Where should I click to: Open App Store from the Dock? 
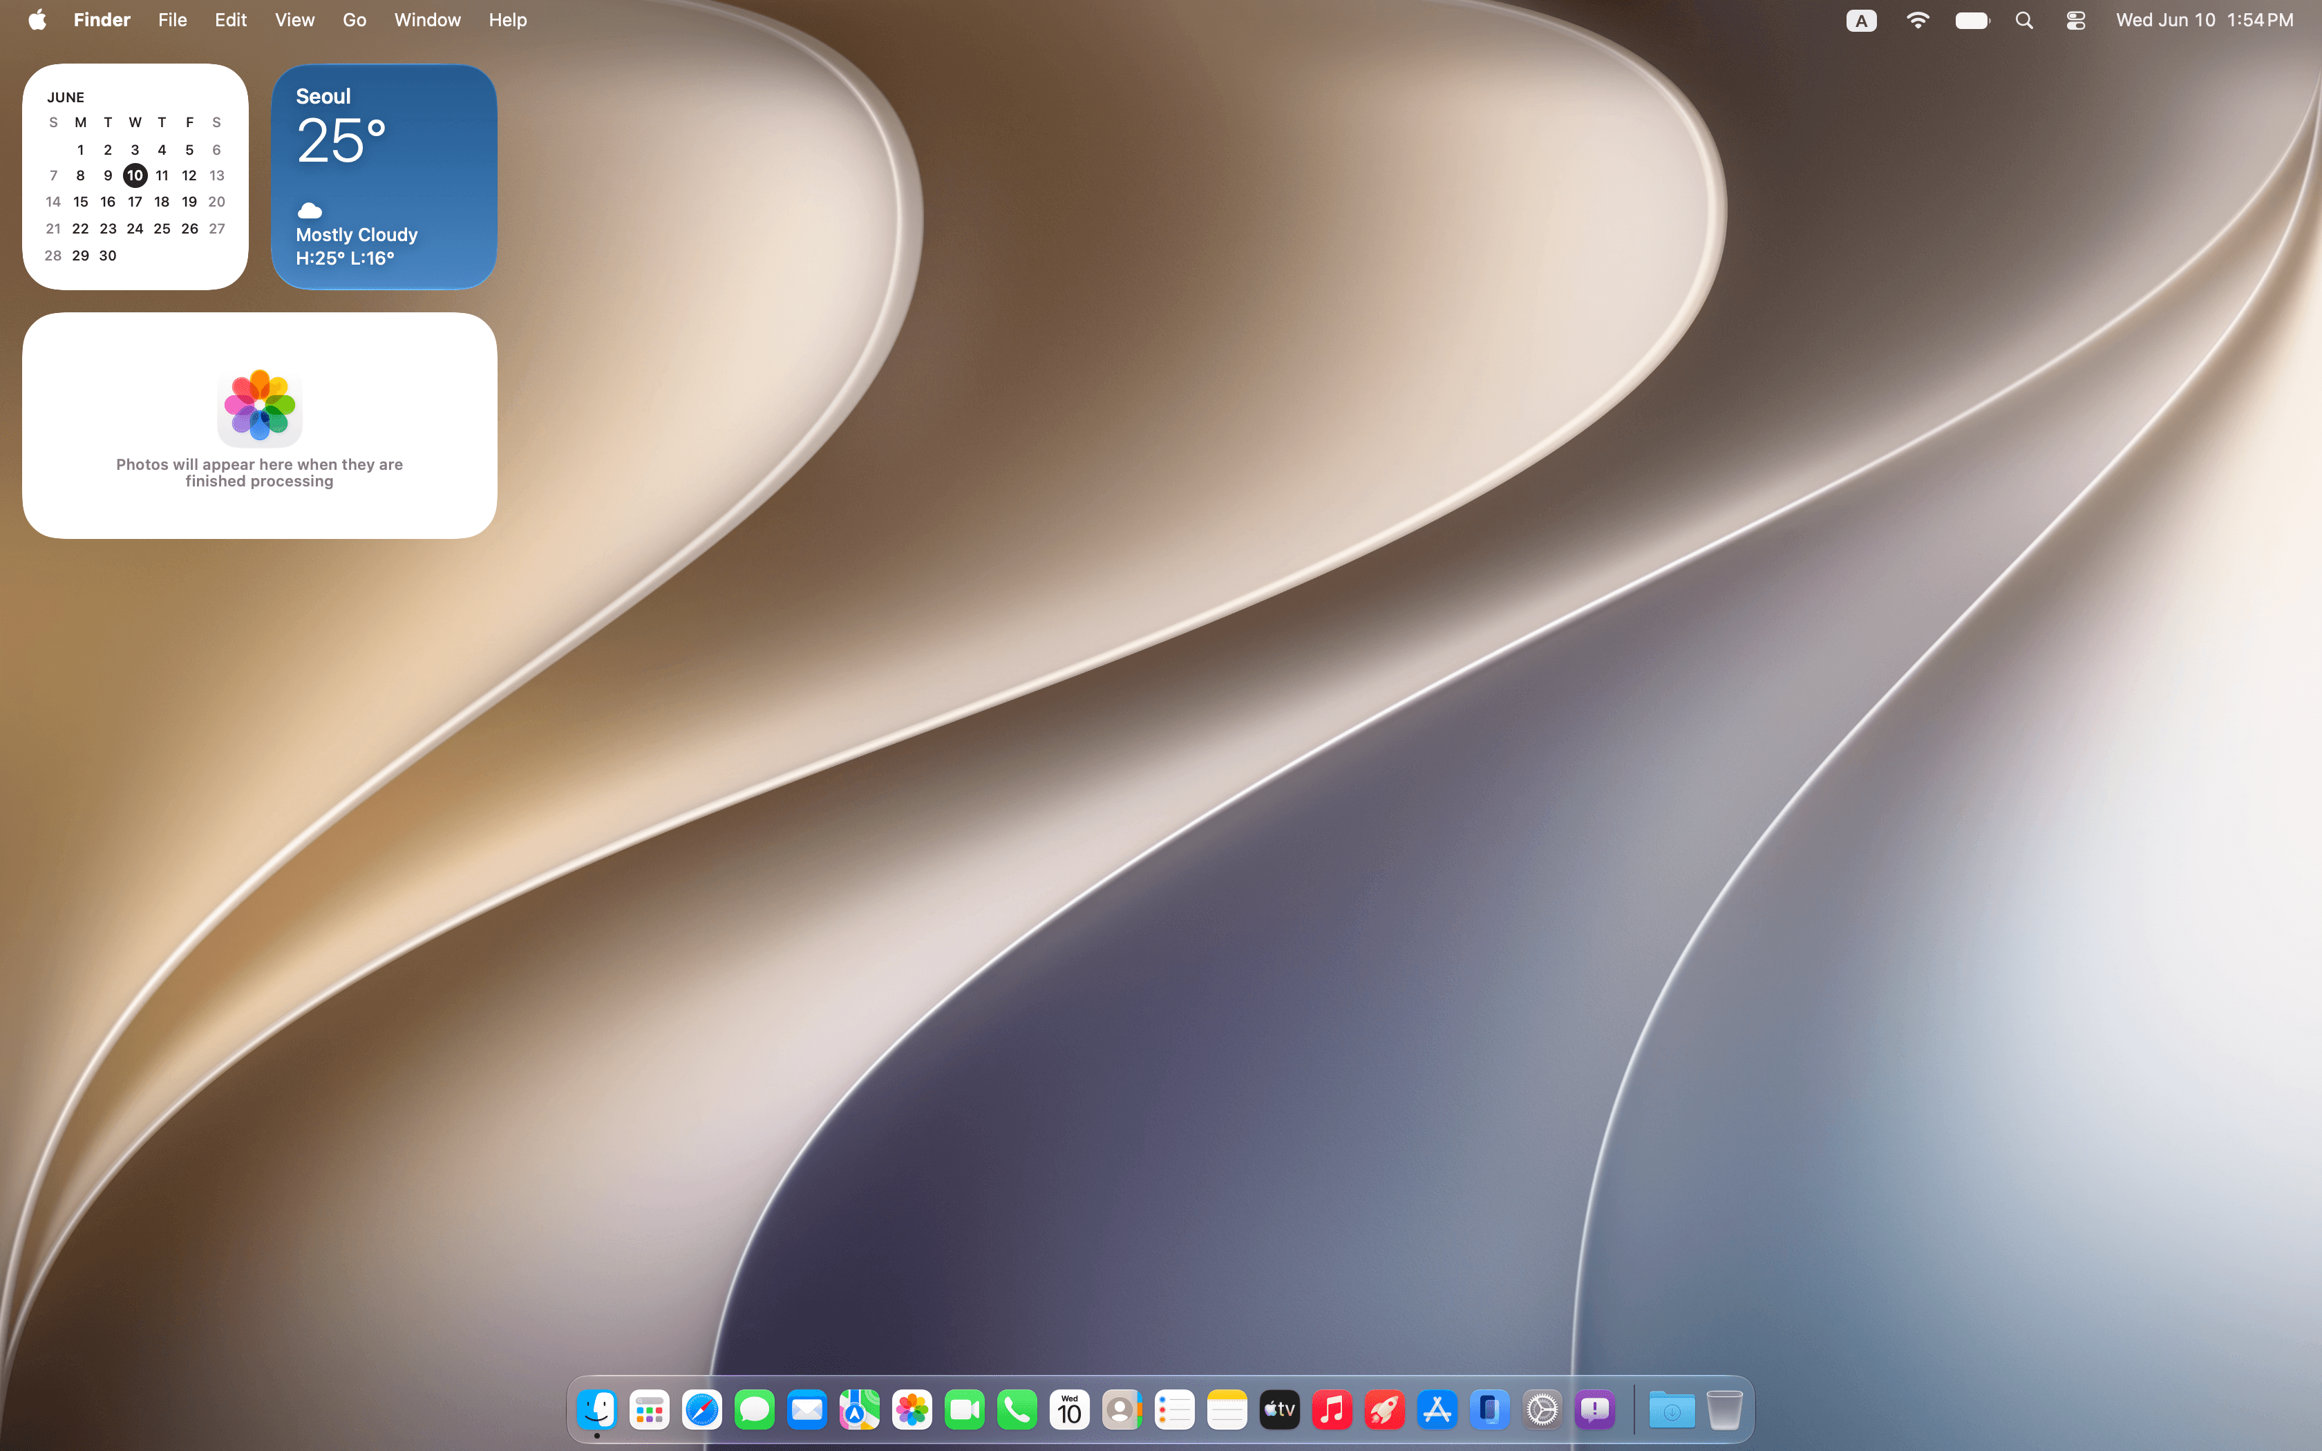tap(1437, 1409)
